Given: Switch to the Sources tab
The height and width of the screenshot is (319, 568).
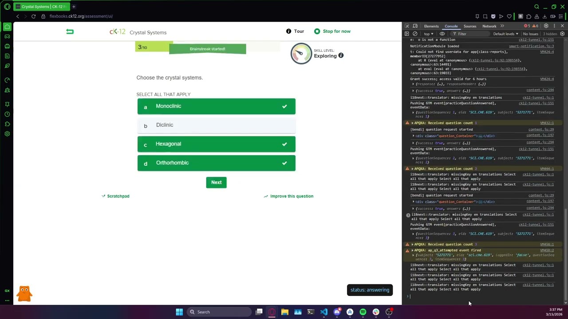Looking at the screenshot, I should coord(470,26).
